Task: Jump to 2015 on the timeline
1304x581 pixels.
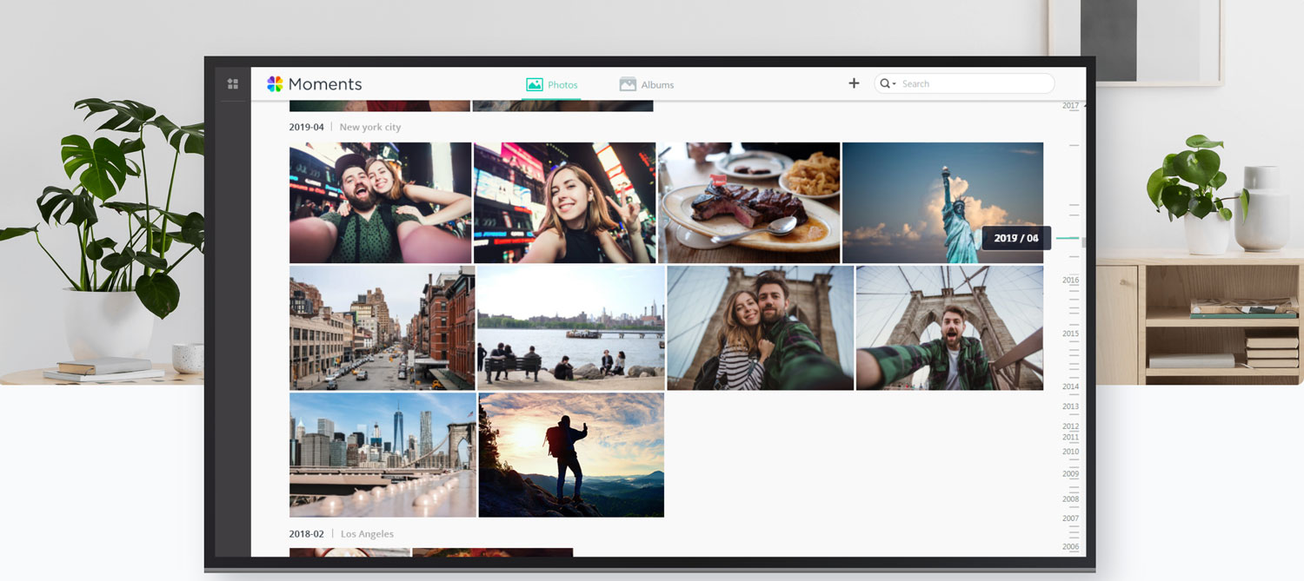Action: click(x=1071, y=333)
